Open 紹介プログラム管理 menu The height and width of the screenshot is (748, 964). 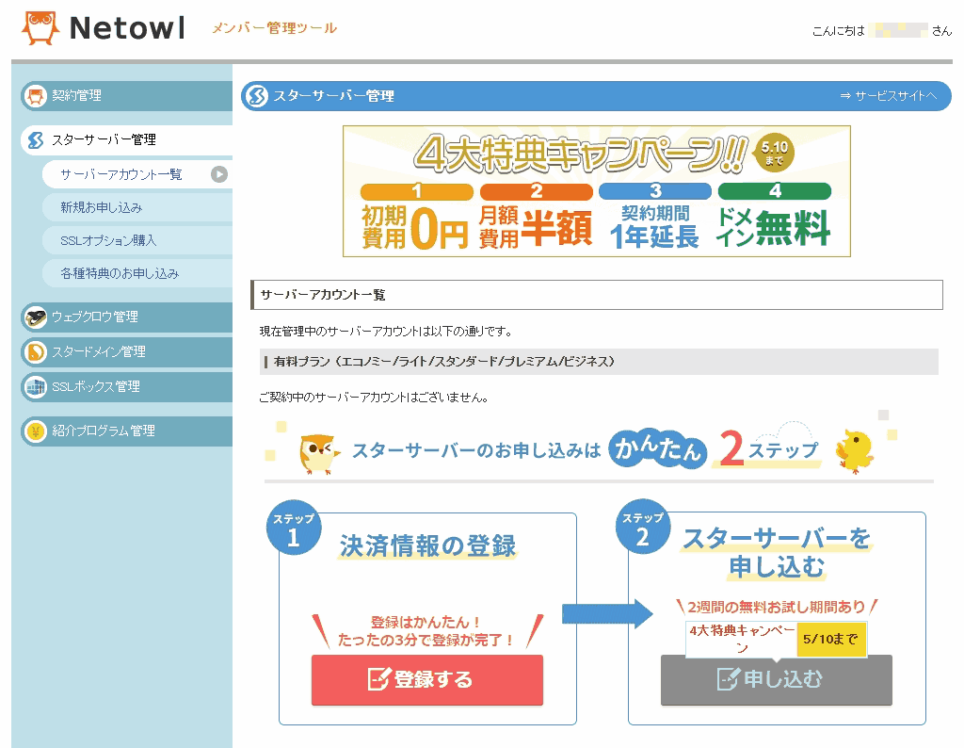coord(127,431)
